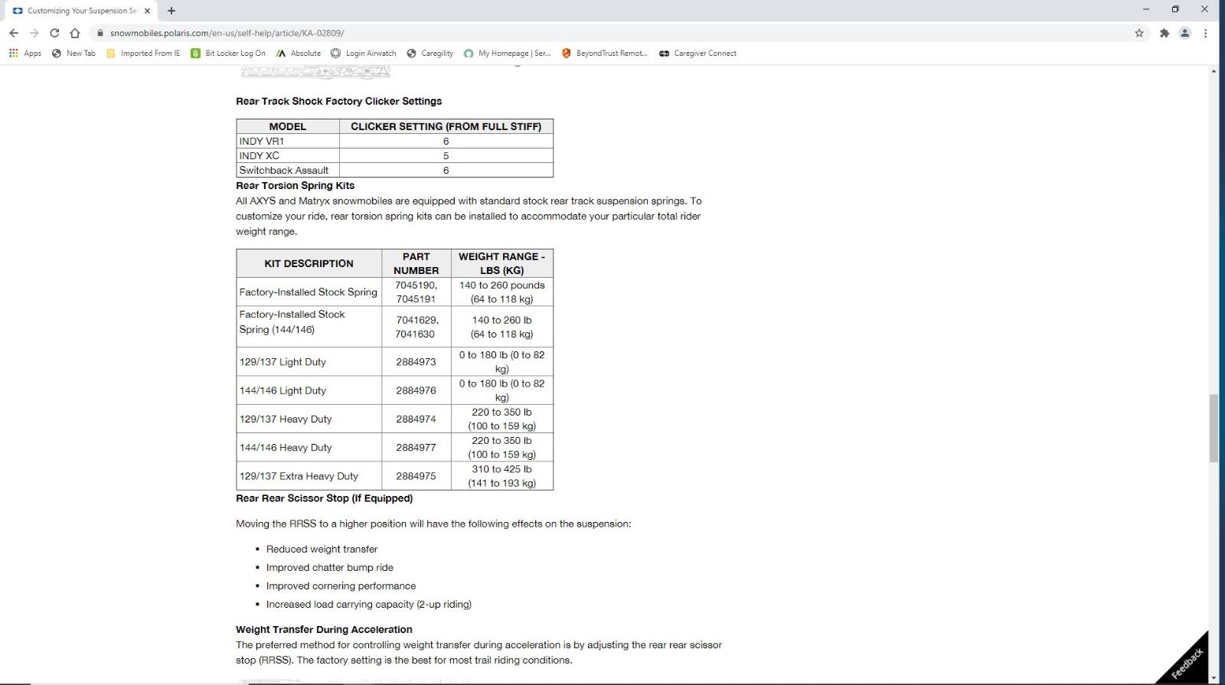The width and height of the screenshot is (1225, 685).
Task: Open the Absolute bookmark
Action: tap(299, 54)
